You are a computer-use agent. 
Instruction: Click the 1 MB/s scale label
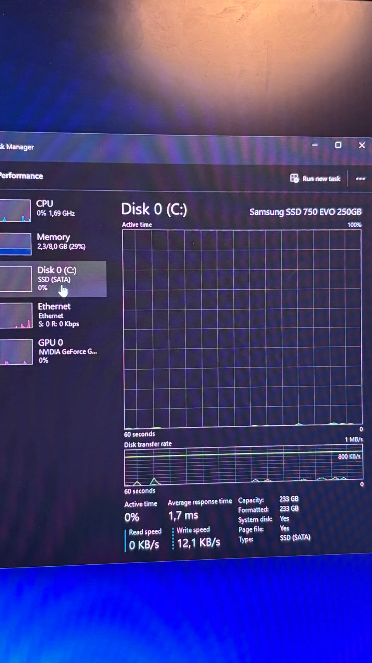click(x=354, y=439)
